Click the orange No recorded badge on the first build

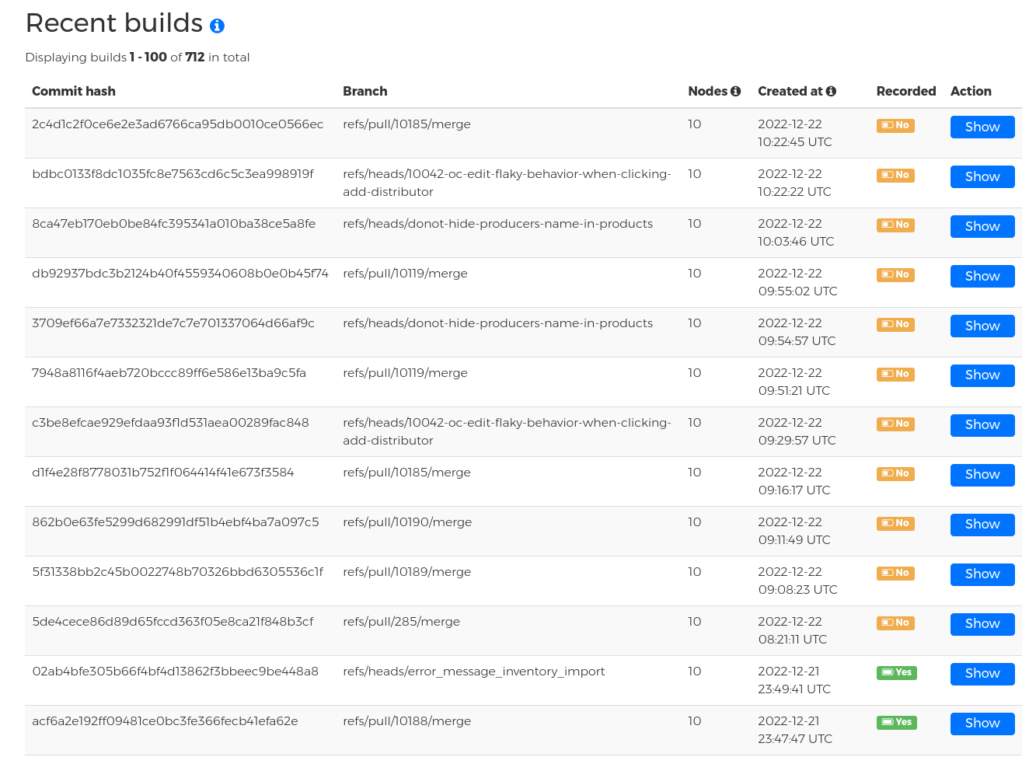pyautogui.click(x=895, y=125)
